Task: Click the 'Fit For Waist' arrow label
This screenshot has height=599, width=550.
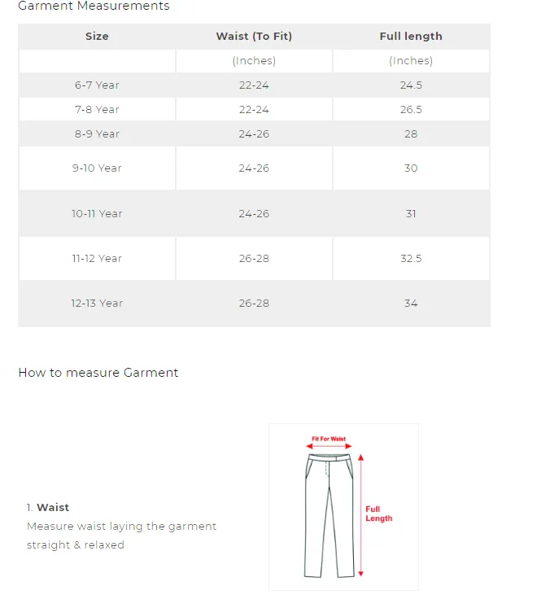Action: click(329, 439)
